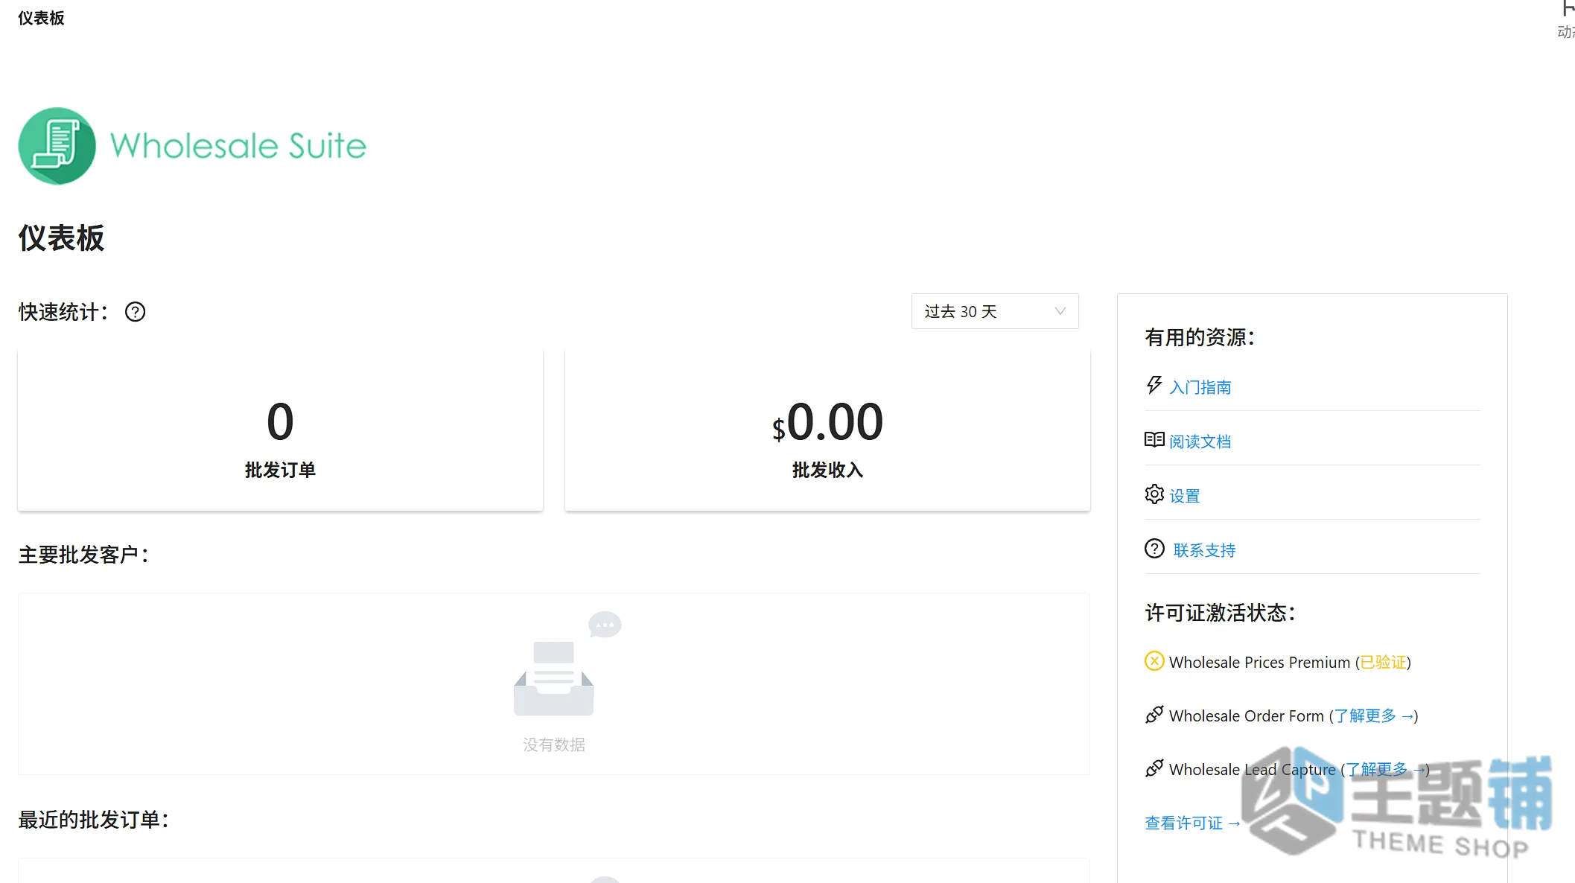Open the 联系支持 link

1205,550
